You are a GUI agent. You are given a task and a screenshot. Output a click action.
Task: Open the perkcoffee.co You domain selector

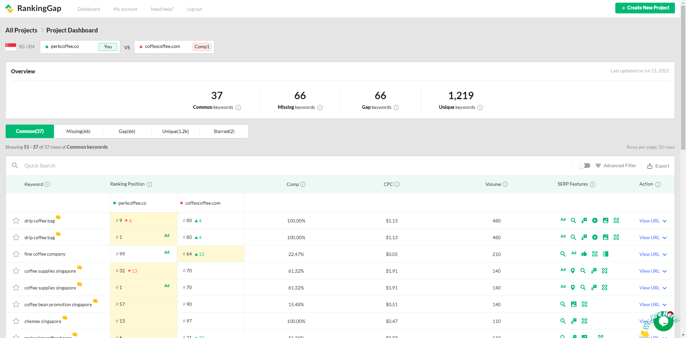click(x=80, y=47)
